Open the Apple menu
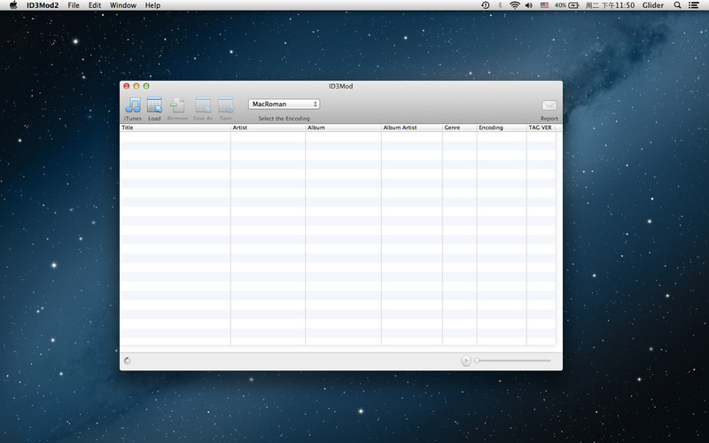The image size is (709, 443). tap(13, 5)
